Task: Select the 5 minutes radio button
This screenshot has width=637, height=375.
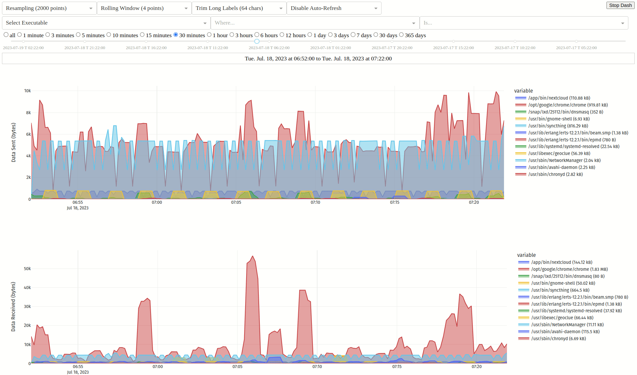Action: (x=78, y=35)
